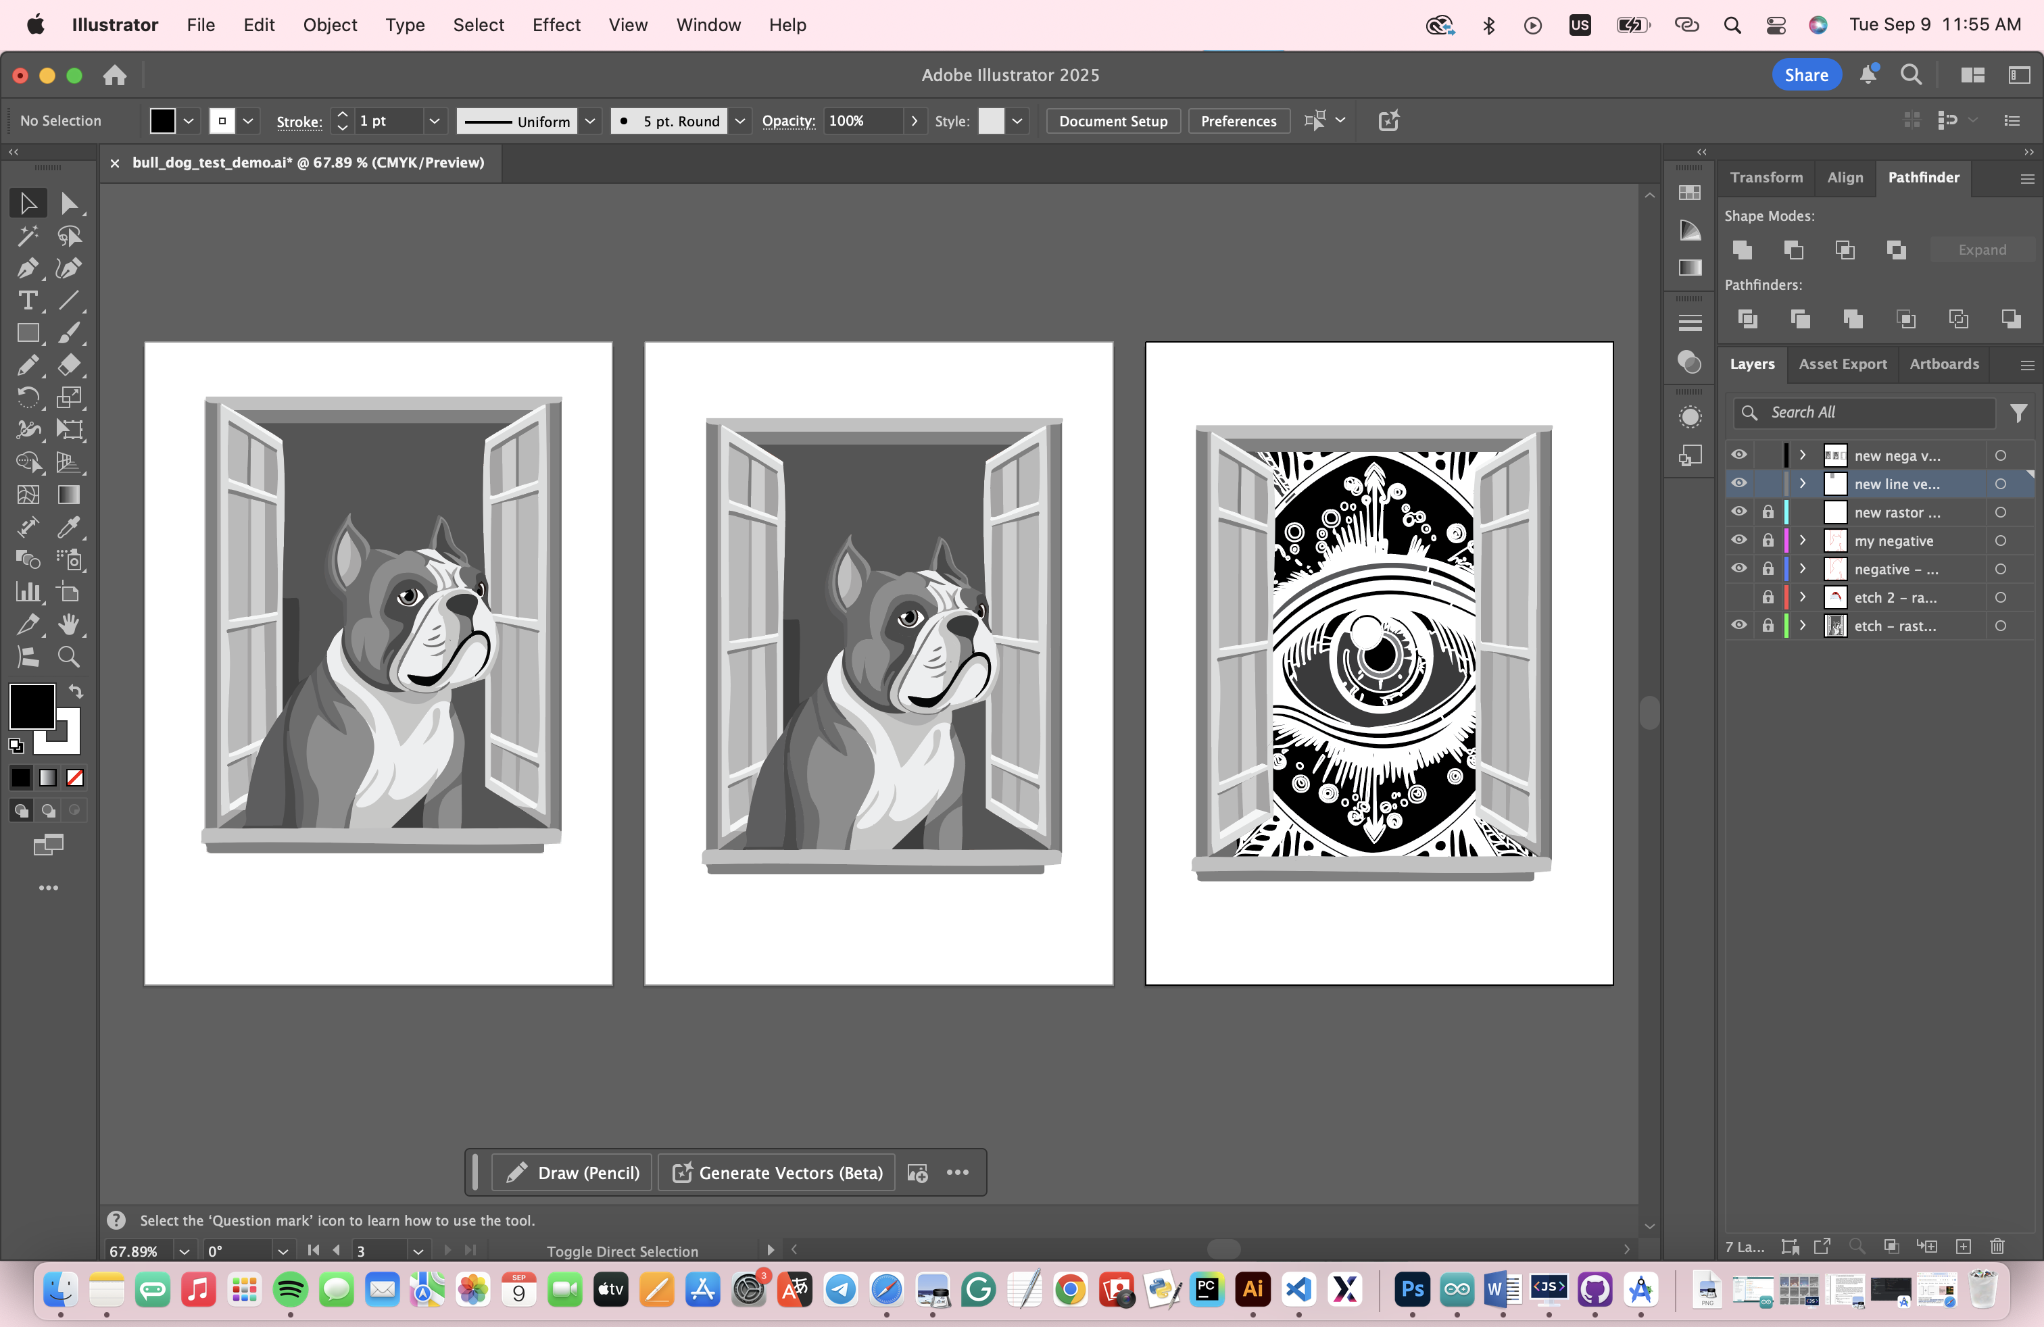2044x1327 pixels.
Task: Unlock the 'new rastor' layer
Action: click(1768, 512)
